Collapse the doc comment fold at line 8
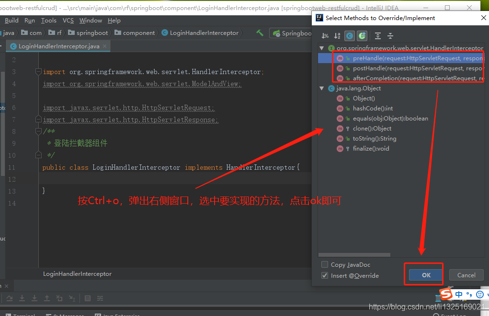This screenshot has width=489, height=316. 38,131
